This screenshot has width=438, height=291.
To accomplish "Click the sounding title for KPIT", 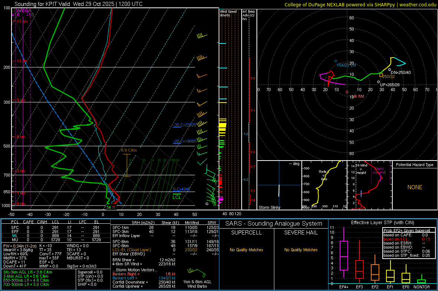I will coord(78,4).
